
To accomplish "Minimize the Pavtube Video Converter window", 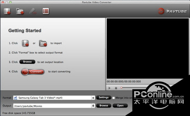I will click(x=7, y=2).
